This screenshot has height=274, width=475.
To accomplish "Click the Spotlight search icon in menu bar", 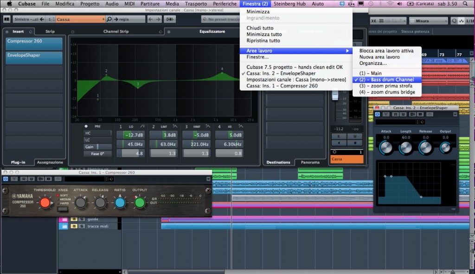I will (465, 4).
